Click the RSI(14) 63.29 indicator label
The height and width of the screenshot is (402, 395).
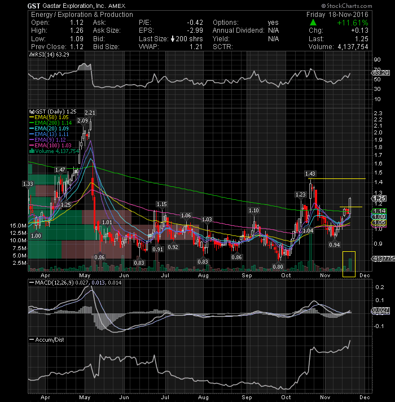[50, 55]
